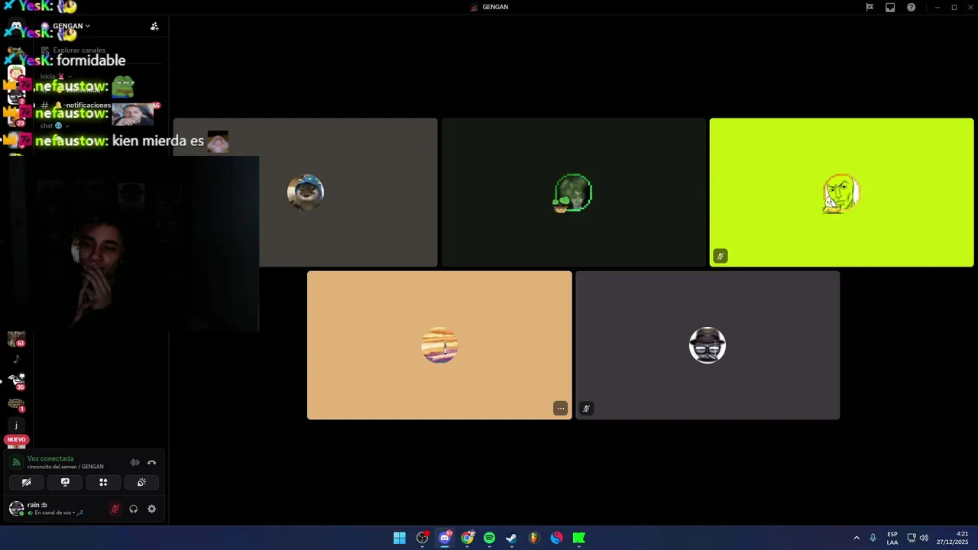The width and height of the screenshot is (978, 550).
Task: Open Steam from taskbar
Action: (512, 538)
